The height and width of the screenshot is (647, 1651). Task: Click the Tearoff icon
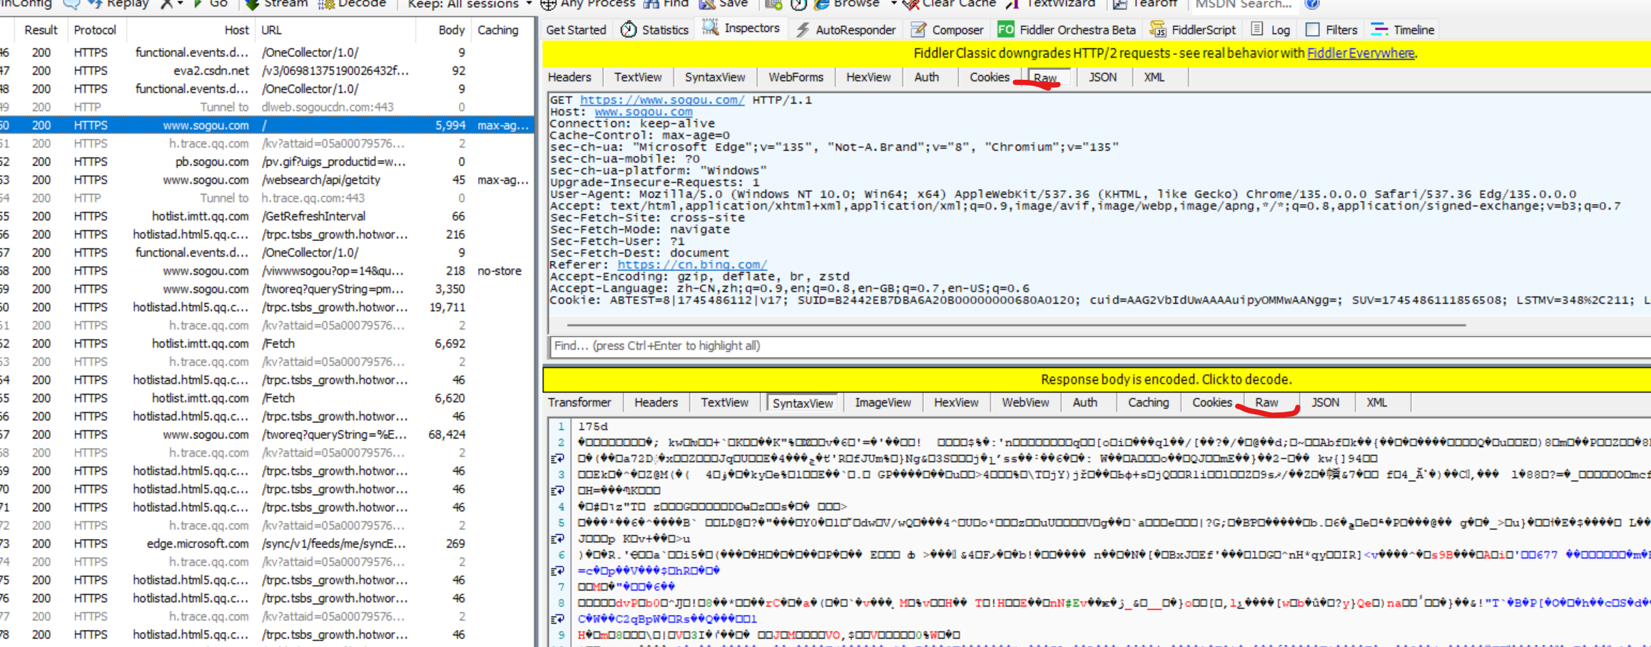coord(1119,4)
